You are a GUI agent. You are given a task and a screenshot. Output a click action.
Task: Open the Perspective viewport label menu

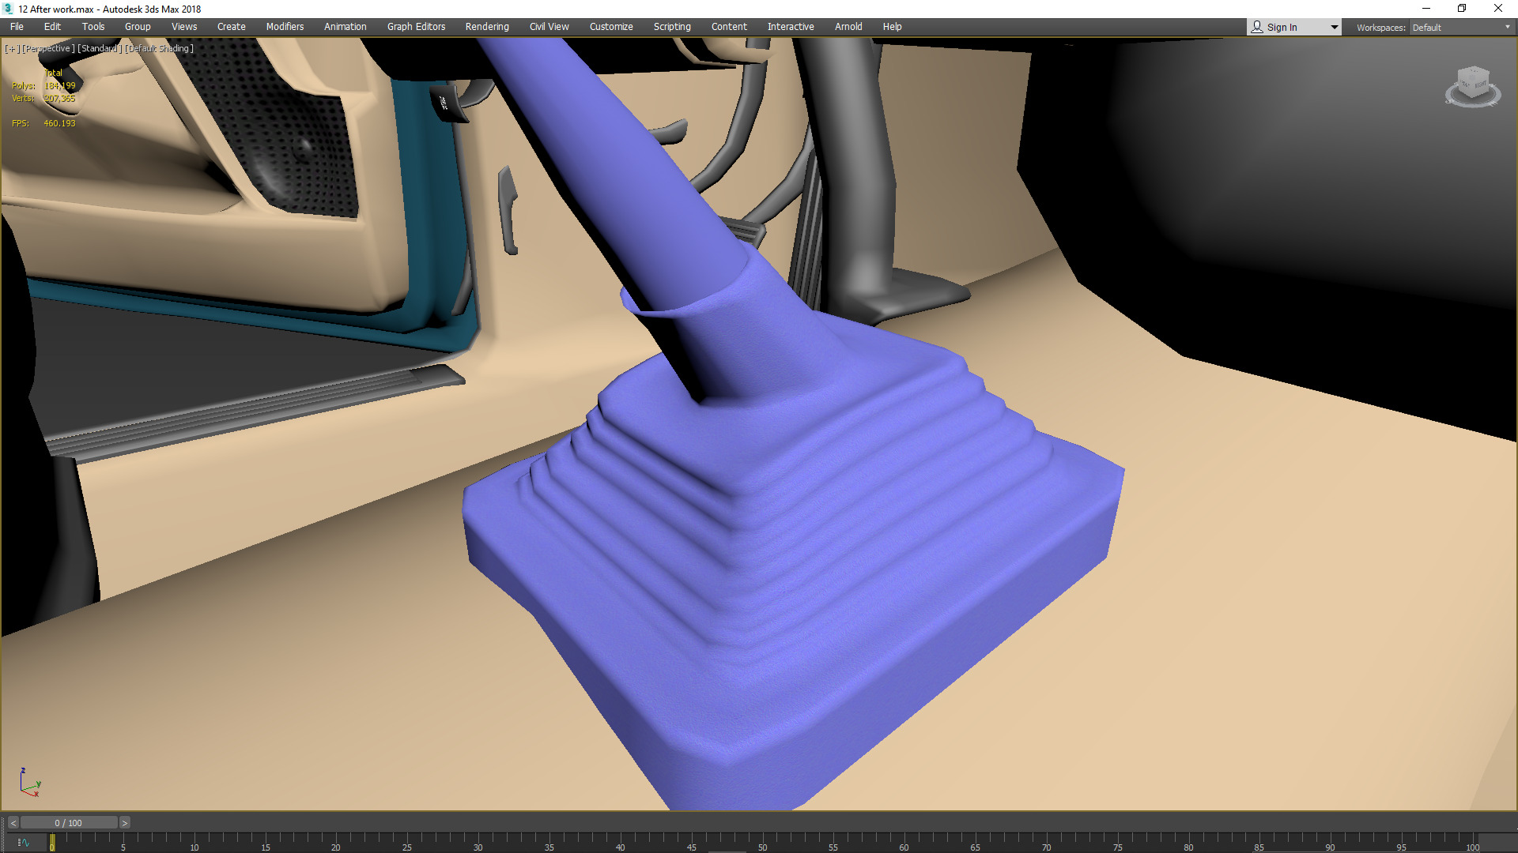click(48, 48)
